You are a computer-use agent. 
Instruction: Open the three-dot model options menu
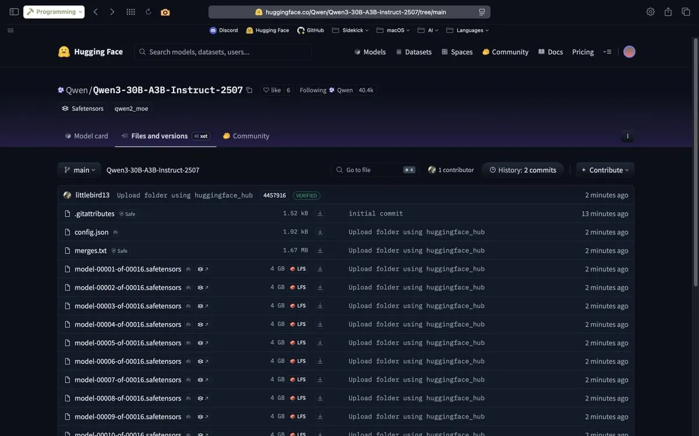click(x=627, y=136)
